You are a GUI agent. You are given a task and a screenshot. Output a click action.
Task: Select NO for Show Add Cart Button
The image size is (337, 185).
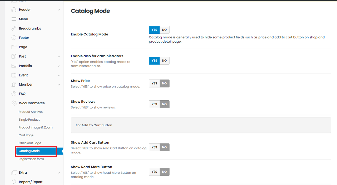tap(165, 147)
